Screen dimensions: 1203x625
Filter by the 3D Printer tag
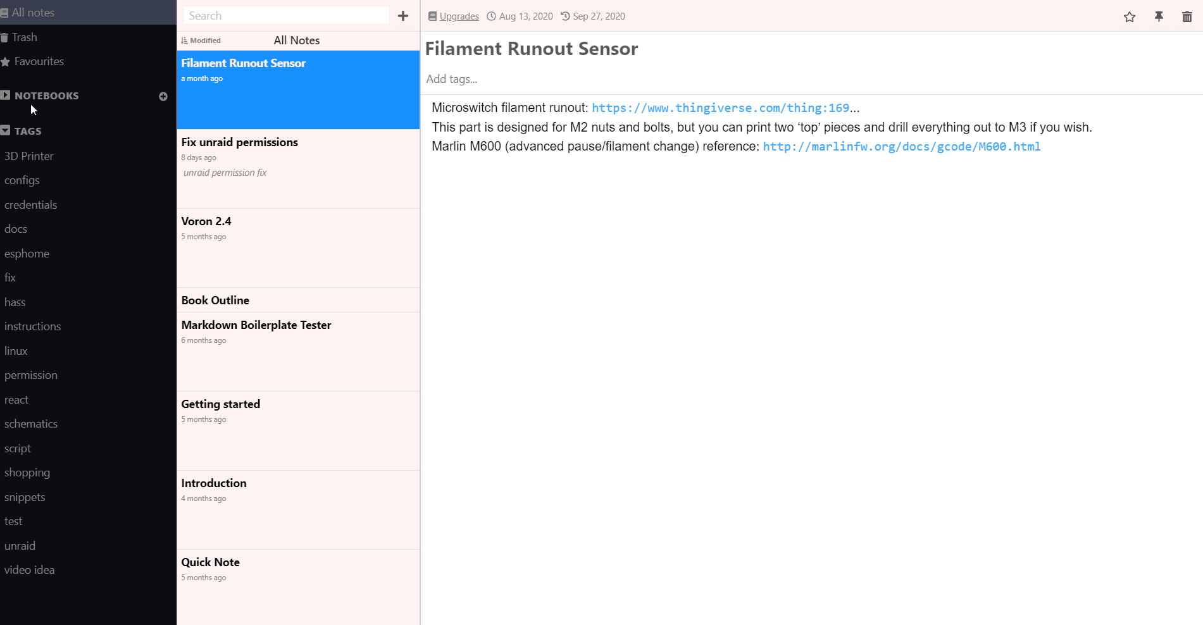(28, 156)
